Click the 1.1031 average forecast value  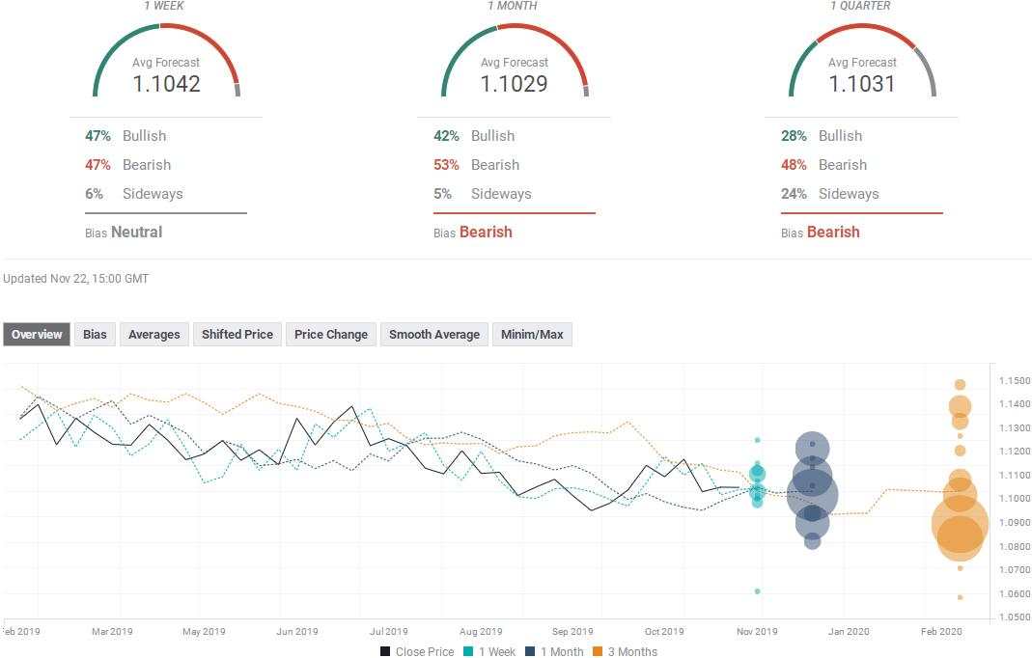862,84
